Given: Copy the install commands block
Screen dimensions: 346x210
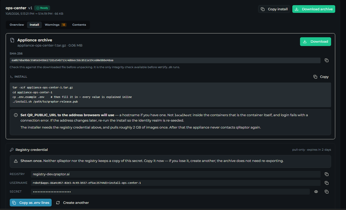Looking at the screenshot, I should pos(321,77).
